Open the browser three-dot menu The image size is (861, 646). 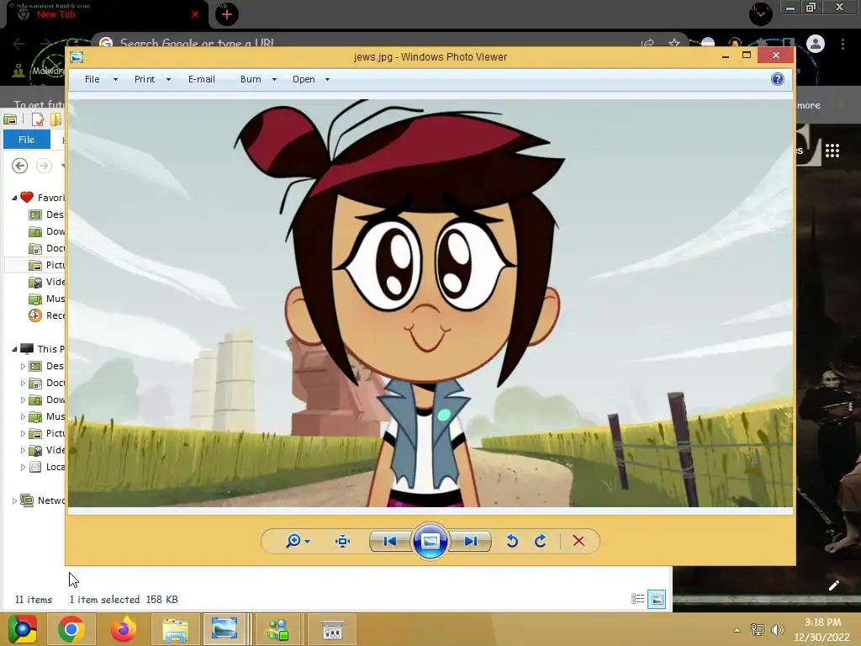843,44
